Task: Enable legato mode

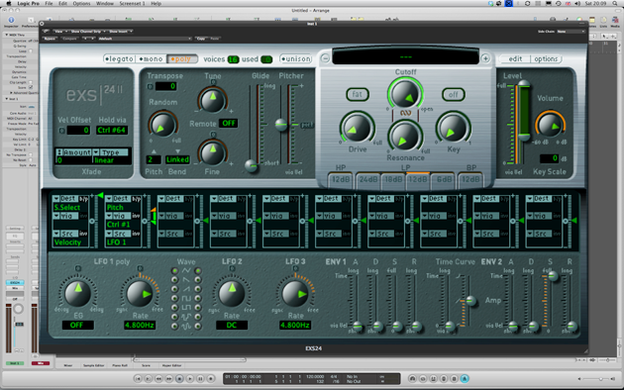Action: (x=119, y=58)
